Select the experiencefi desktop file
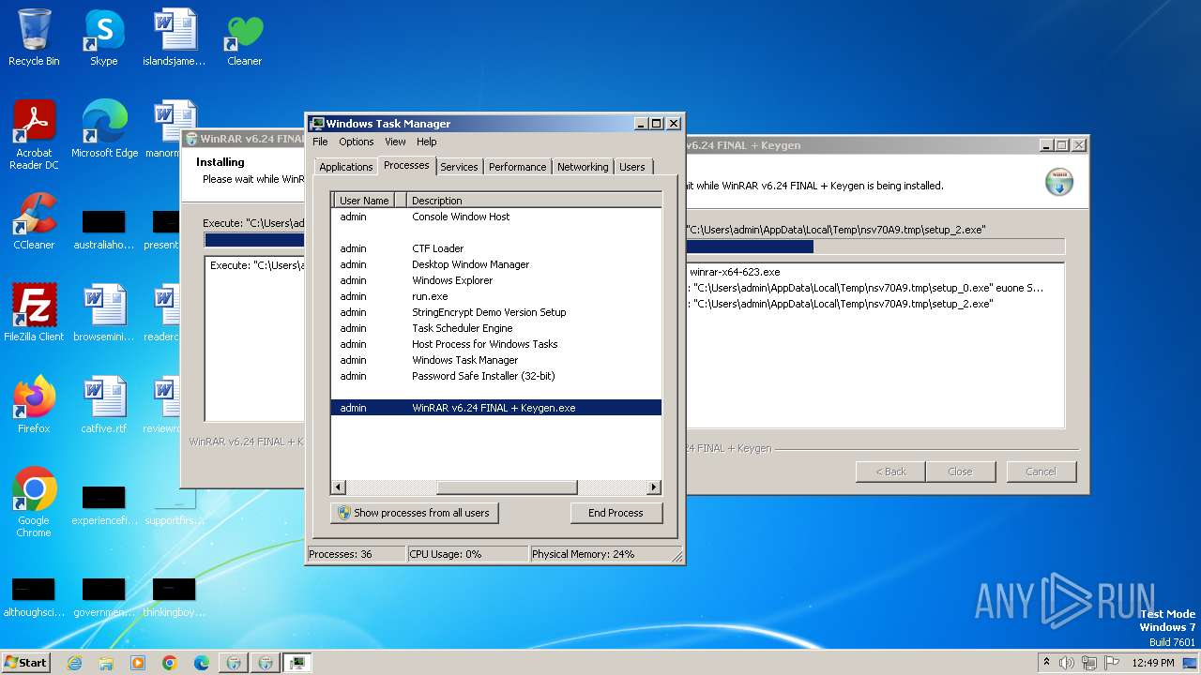The height and width of the screenshot is (675, 1201). point(104,506)
